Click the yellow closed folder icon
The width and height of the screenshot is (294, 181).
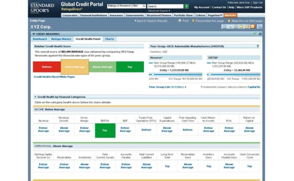coord(241,27)
